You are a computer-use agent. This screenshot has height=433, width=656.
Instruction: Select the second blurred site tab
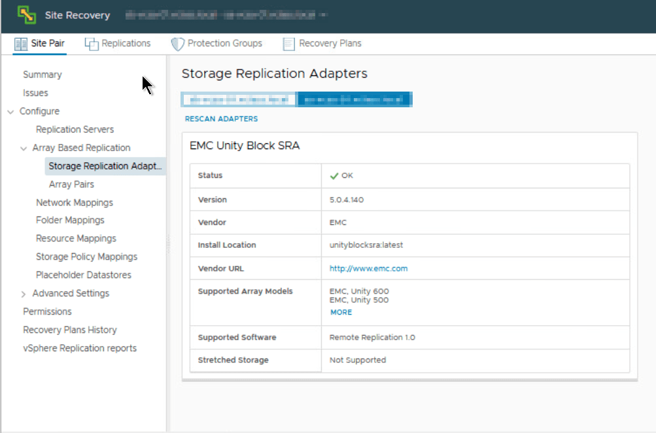point(354,100)
